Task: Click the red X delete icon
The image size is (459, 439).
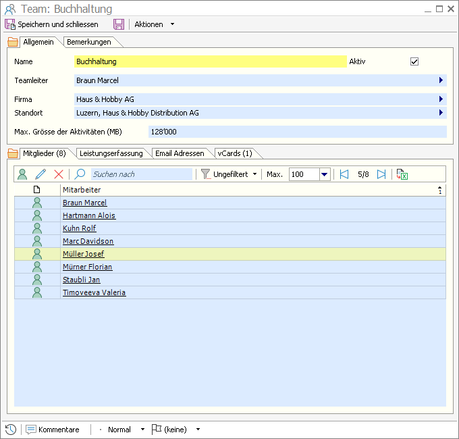Action: [x=59, y=174]
